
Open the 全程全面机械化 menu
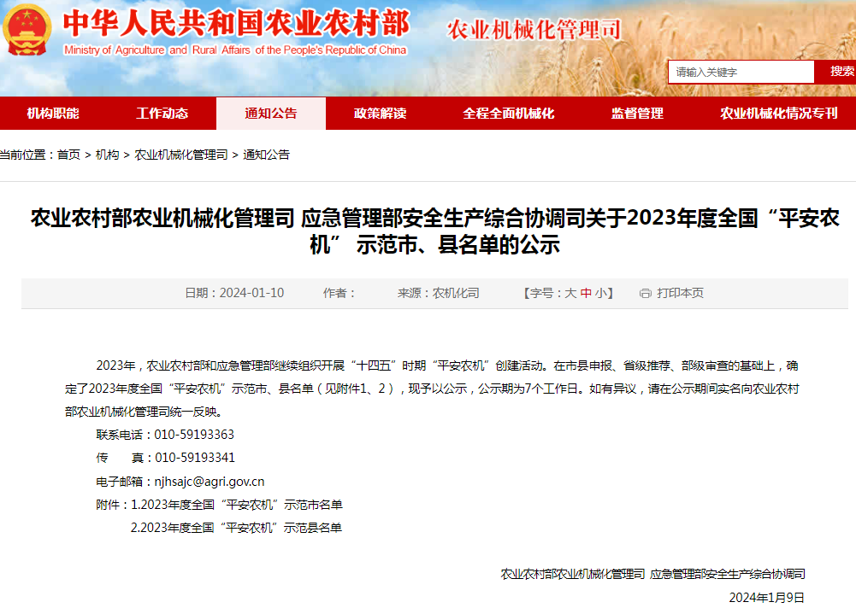point(509,114)
